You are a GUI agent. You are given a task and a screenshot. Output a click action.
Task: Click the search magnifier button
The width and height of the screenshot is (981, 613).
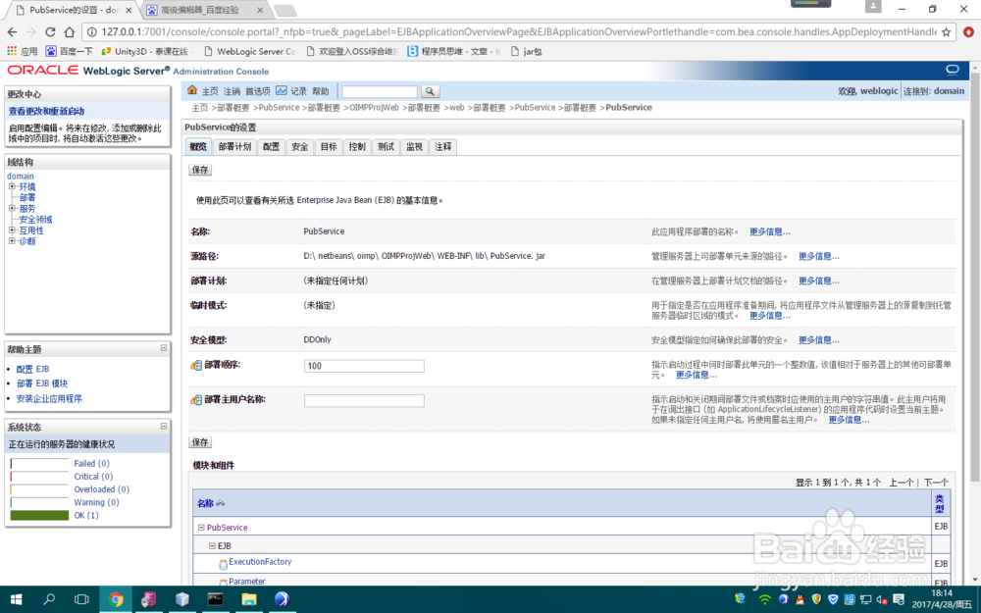point(430,91)
